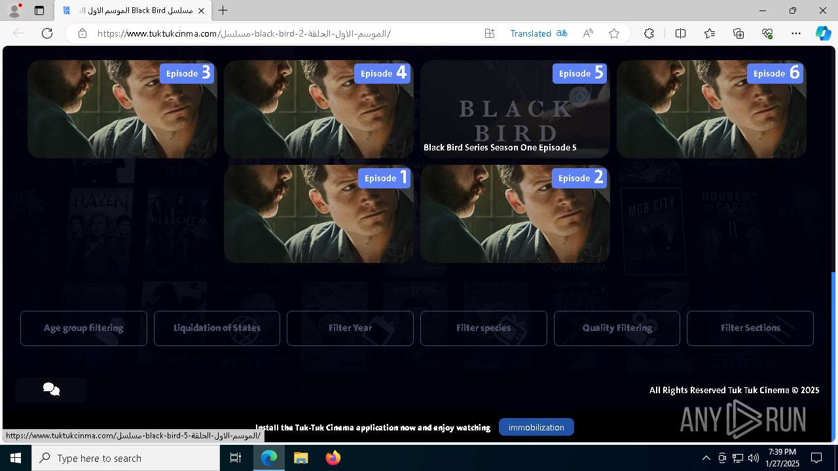The width and height of the screenshot is (838, 471).
Task: Expand Liquidation of States filter
Action: (x=217, y=328)
